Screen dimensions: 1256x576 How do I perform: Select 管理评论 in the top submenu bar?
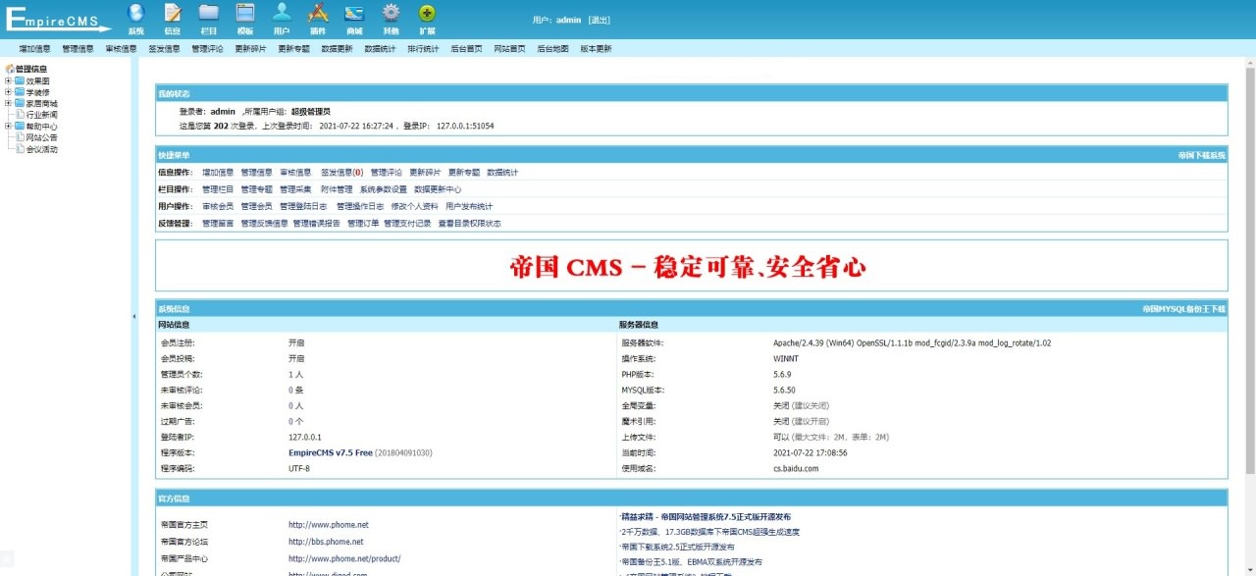click(208, 48)
